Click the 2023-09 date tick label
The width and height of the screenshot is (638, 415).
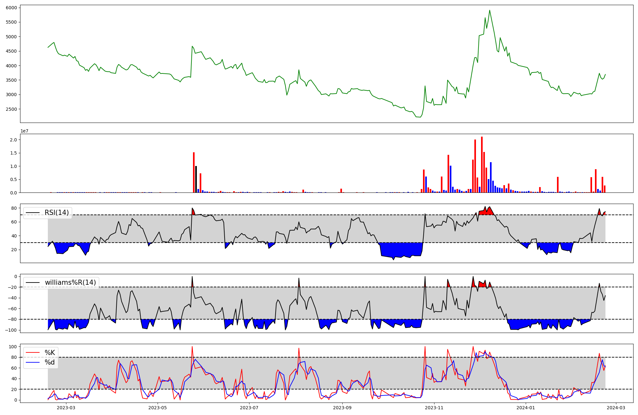[342, 408]
